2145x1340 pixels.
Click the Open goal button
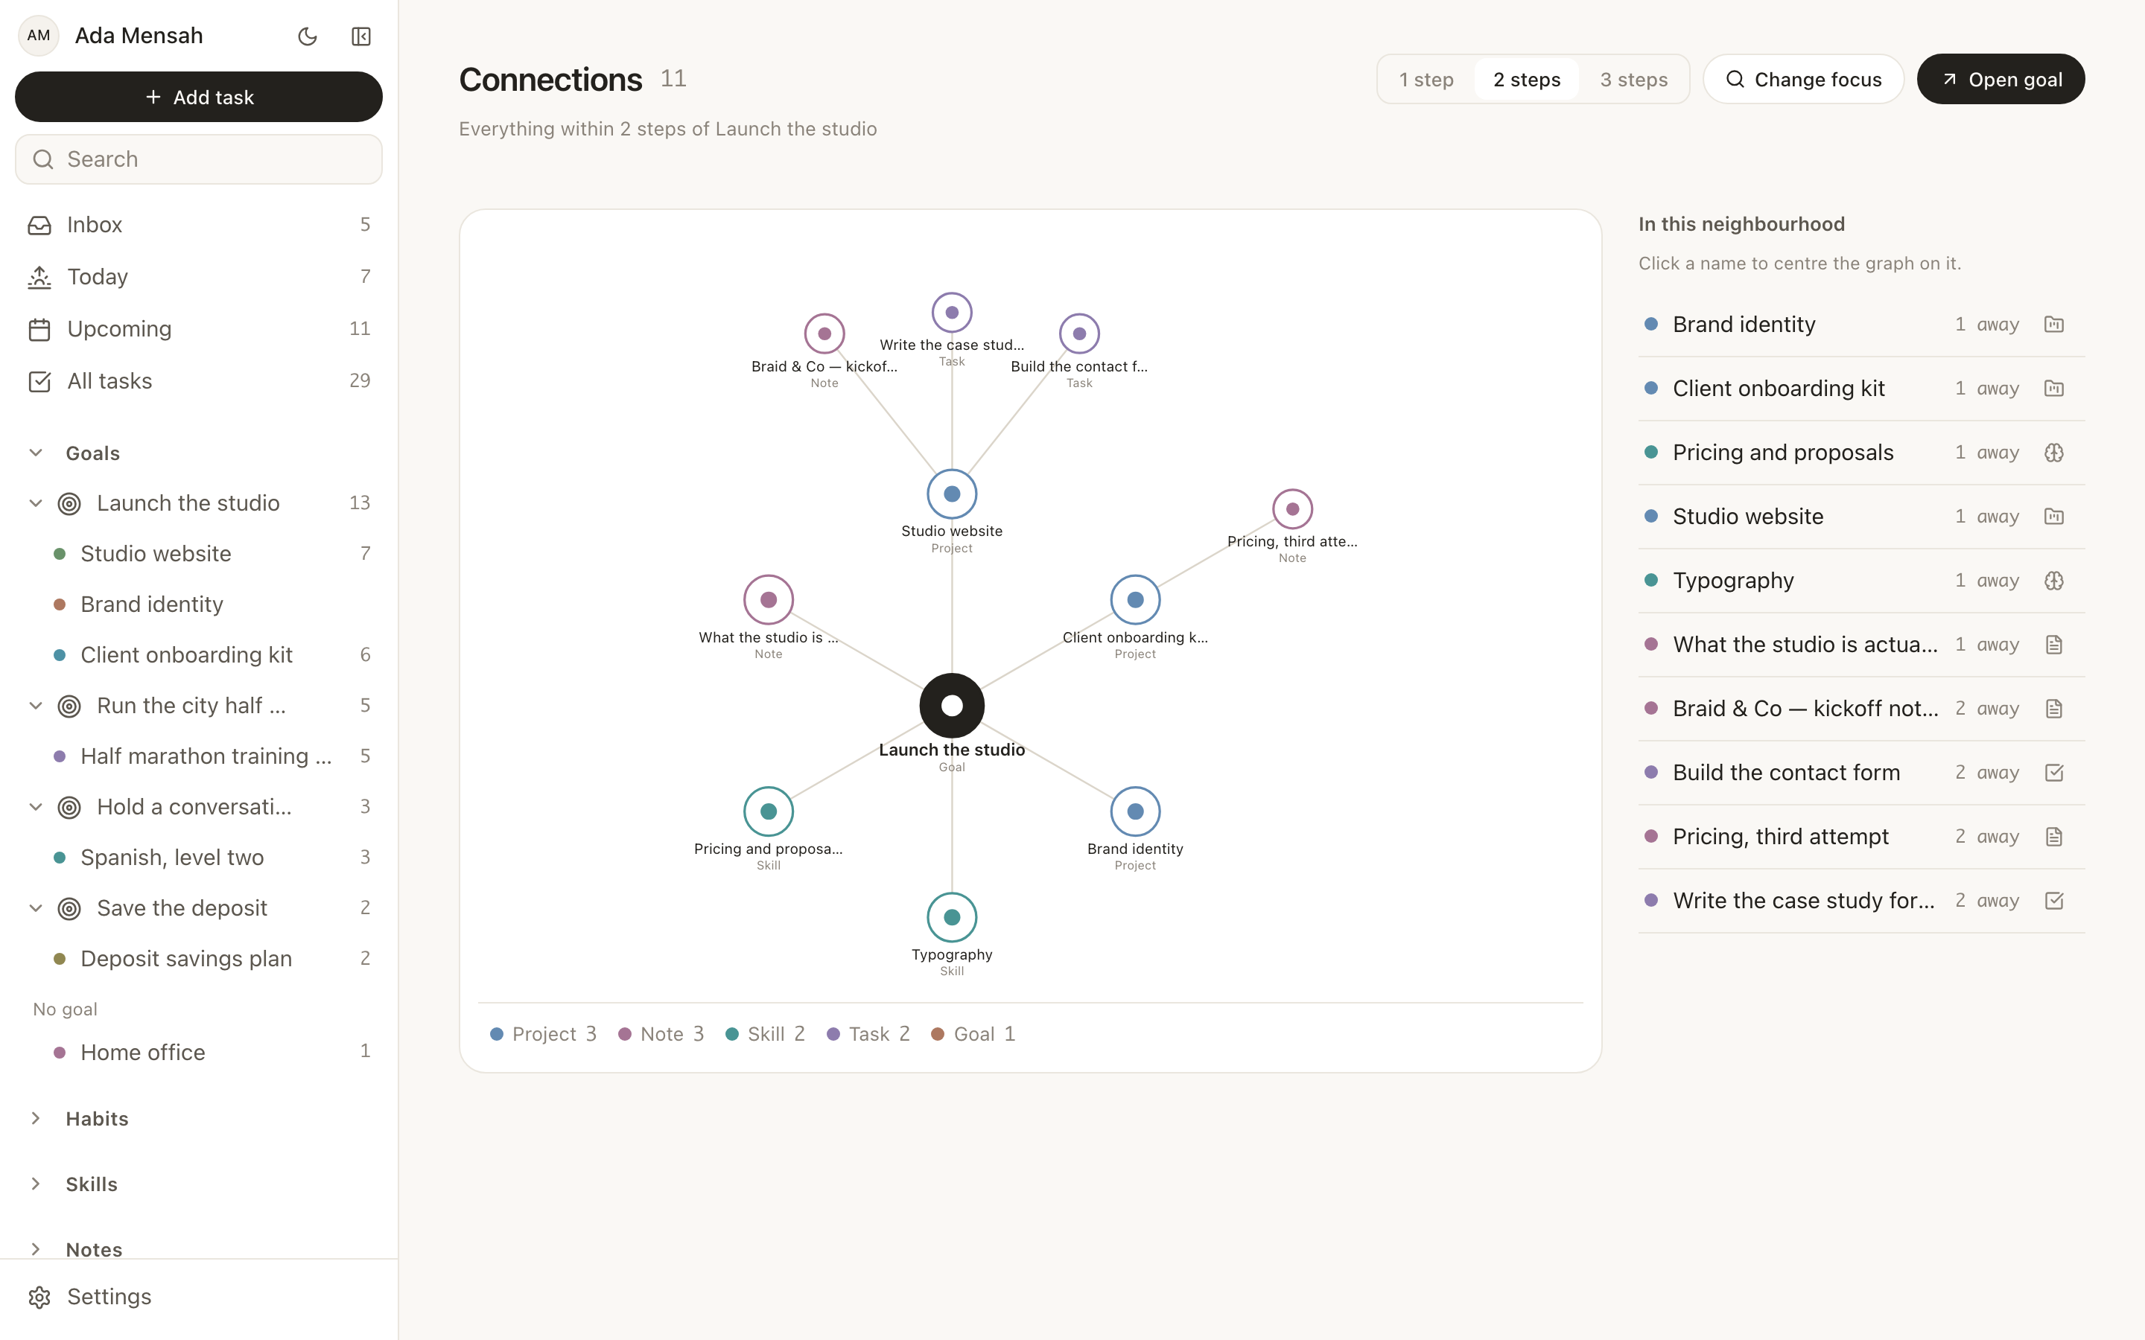2001,80
